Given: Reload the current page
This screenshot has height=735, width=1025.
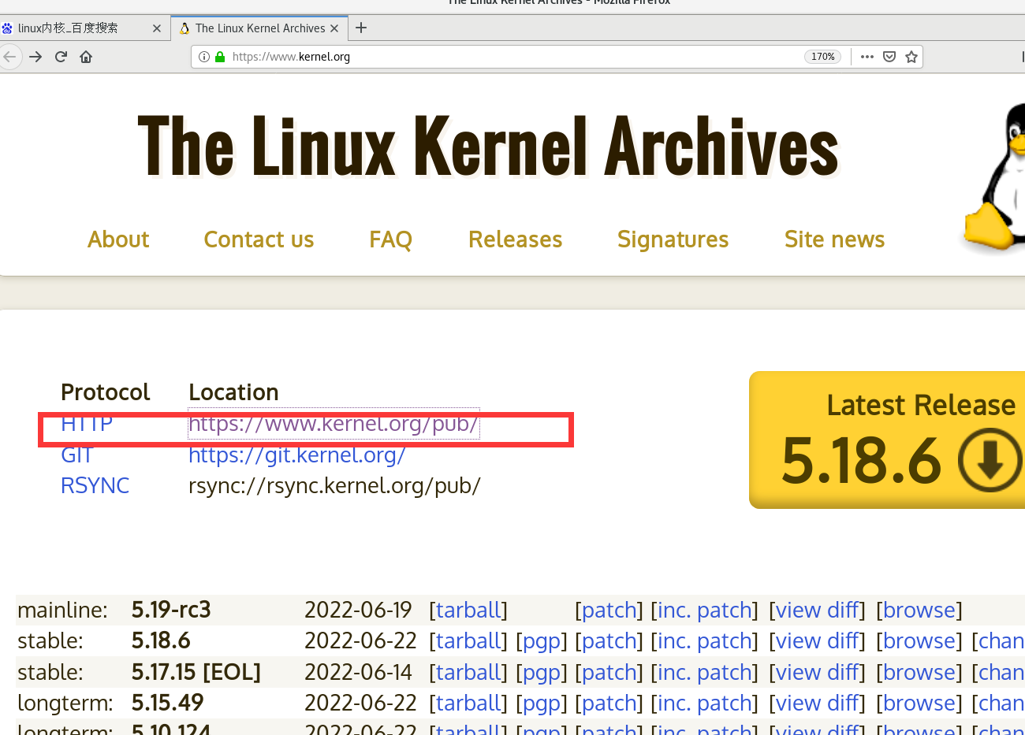Looking at the screenshot, I should (61, 57).
